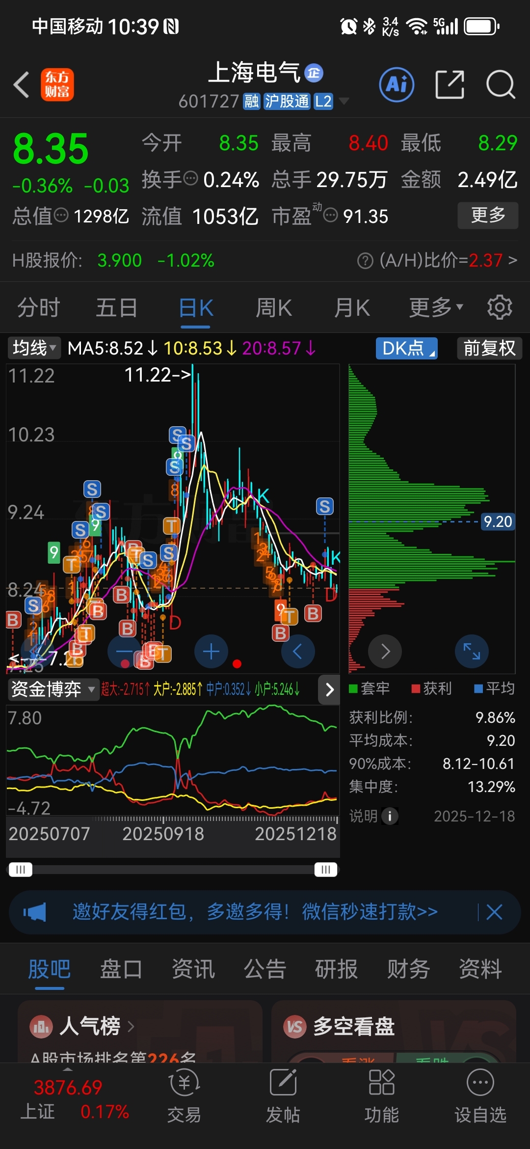Switch to 五日 chart tab
The image size is (530, 1149).
click(116, 308)
